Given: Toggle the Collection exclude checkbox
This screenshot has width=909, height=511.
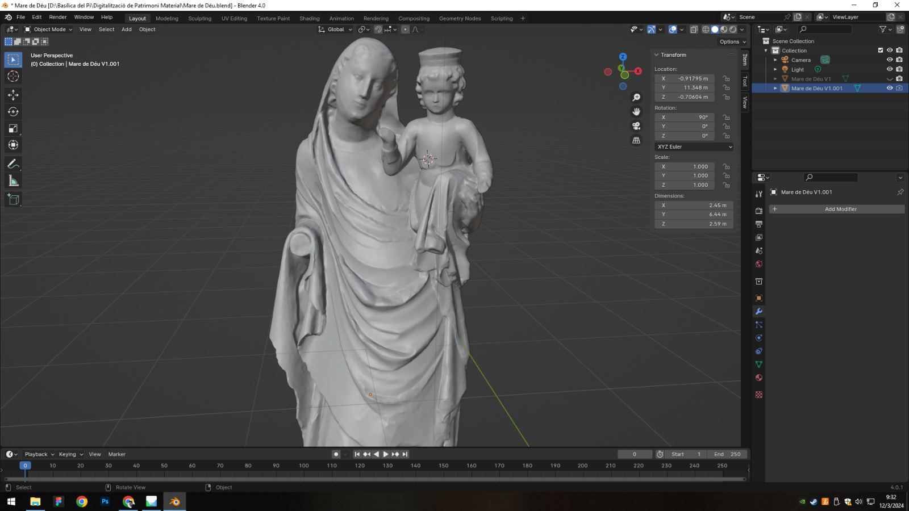Looking at the screenshot, I should [881, 51].
